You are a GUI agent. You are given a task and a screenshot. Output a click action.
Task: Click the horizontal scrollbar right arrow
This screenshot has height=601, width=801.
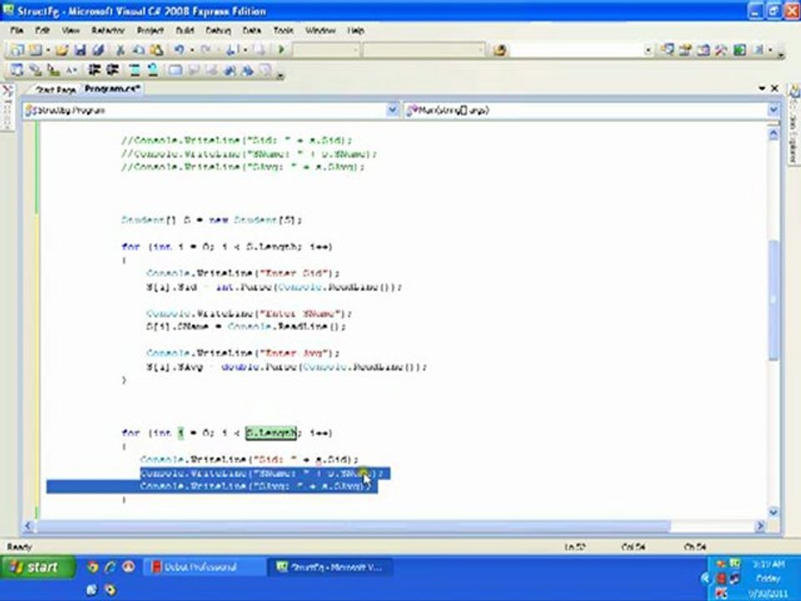[x=760, y=525]
